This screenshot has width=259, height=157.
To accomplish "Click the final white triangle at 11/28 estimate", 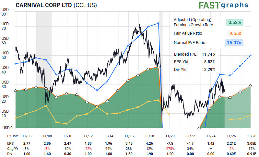I will (251, 86).
